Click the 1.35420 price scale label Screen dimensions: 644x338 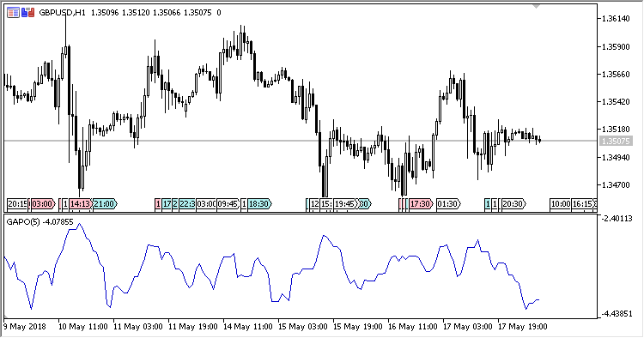[x=616, y=102]
